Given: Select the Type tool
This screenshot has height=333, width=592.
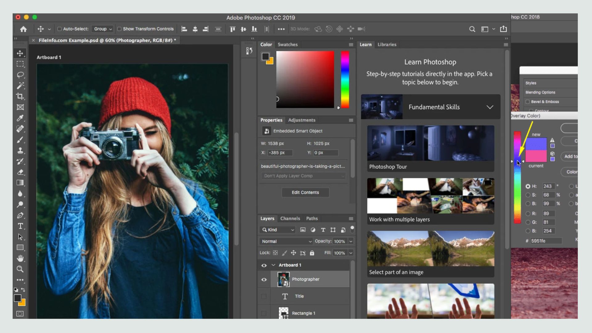Looking at the screenshot, I should (x=20, y=226).
